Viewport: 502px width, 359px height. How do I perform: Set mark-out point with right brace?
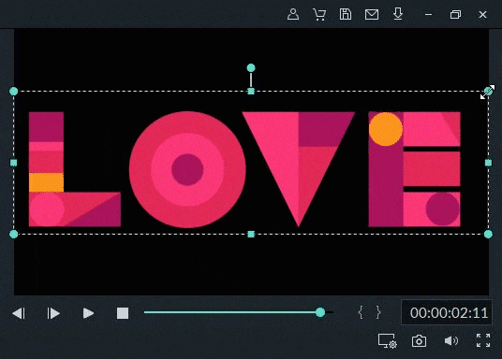378,312
